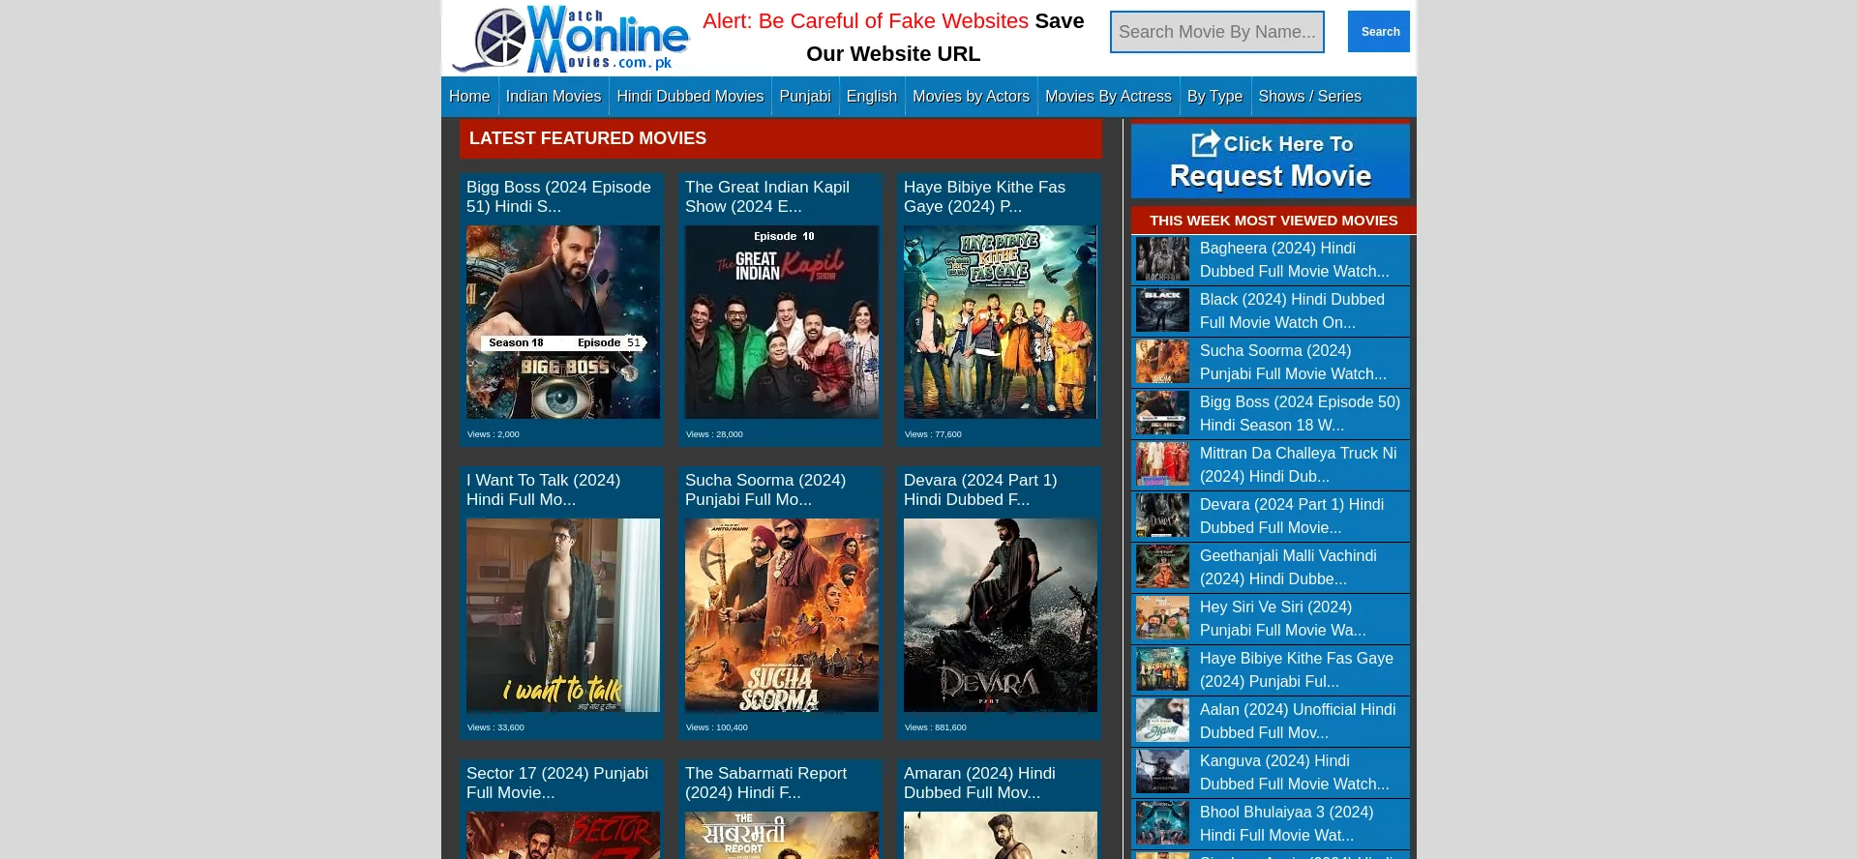Click the Amaran poster image
This screenshot has height=859, width=1858.
(1001, 836)
